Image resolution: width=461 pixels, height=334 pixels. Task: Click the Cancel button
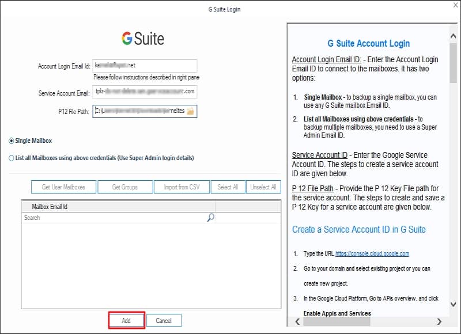164,321
